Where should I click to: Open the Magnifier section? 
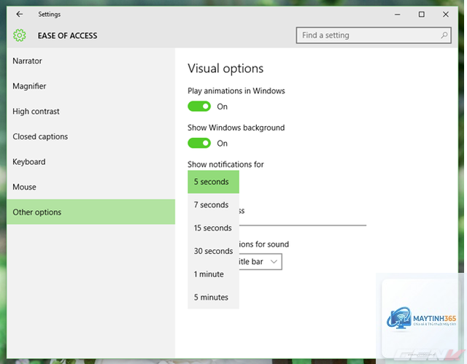point(90,86)
